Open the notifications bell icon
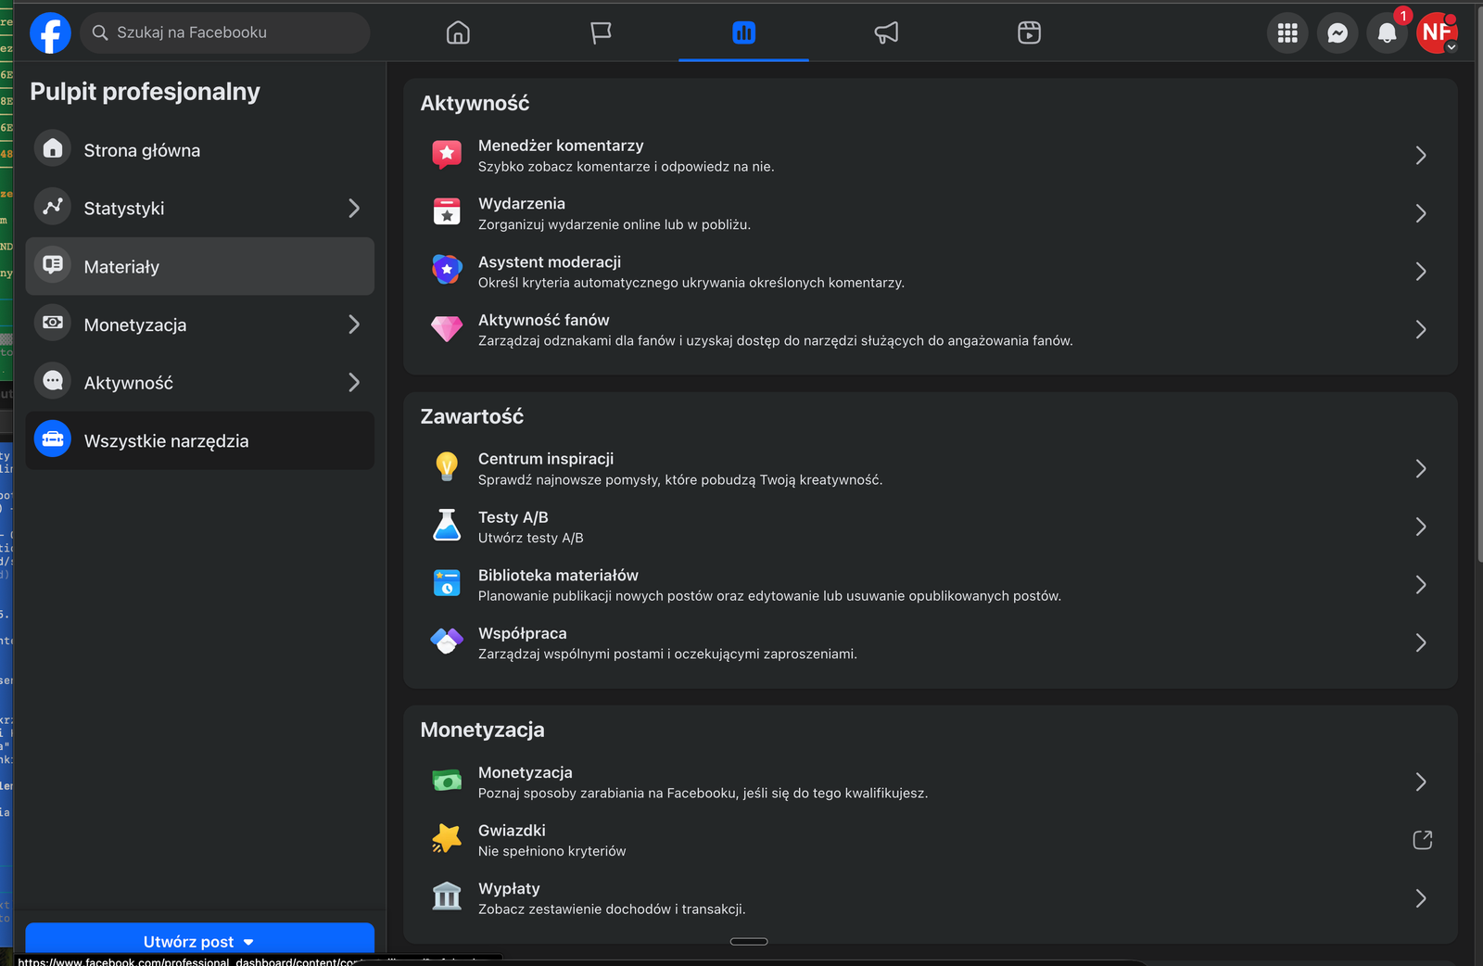The image size is (1483, 966). (1387, 33)
